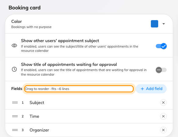Click the blue color swatch

[x=155, y=24]
